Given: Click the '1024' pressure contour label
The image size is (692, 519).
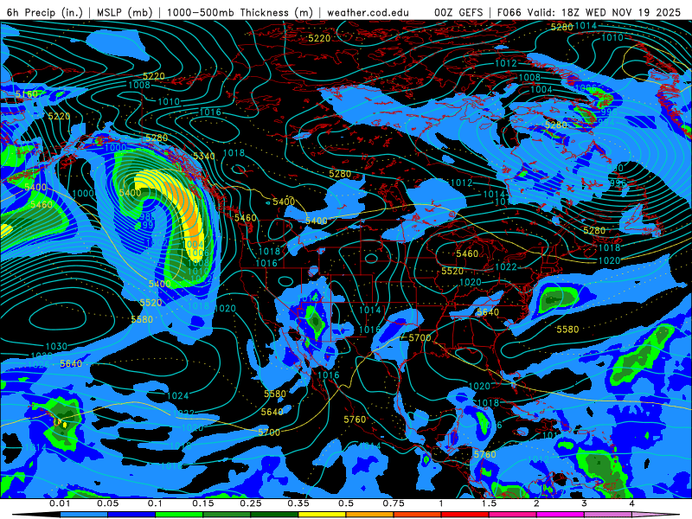Looking at the screenshot, I should (178, 396).
